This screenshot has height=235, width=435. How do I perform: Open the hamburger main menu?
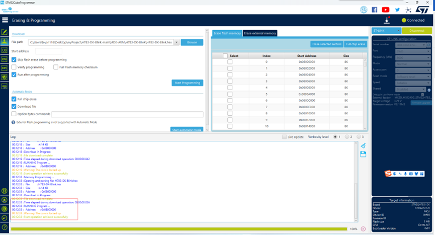tap(5, 20)
